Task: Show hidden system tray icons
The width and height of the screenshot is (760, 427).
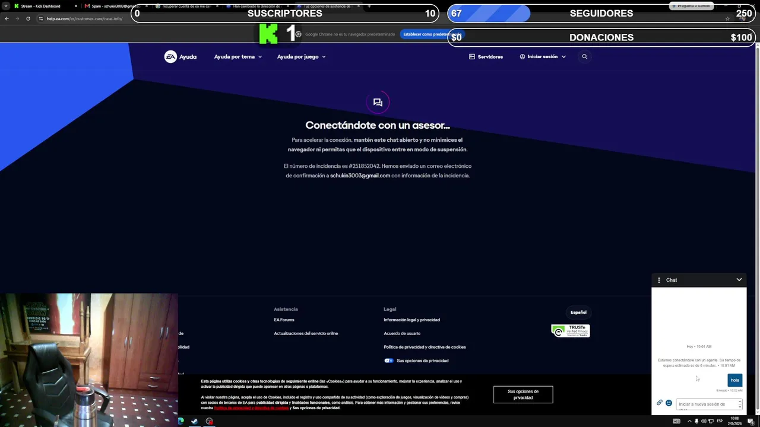Action: pos(689,421)
